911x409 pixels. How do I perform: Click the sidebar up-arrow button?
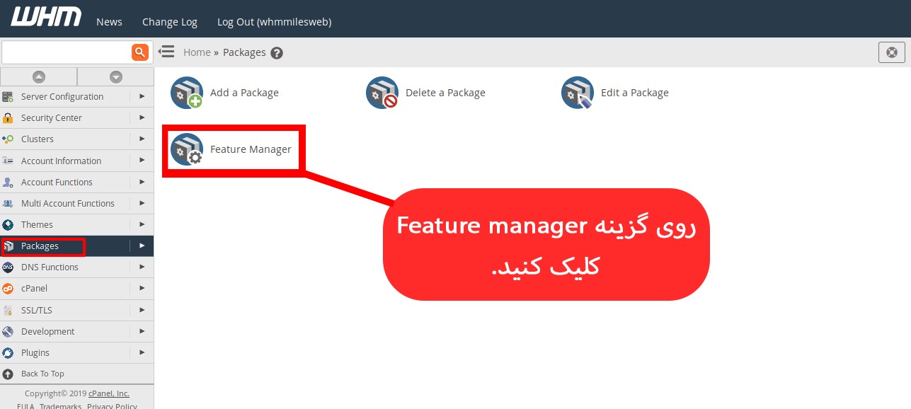click(x=39, y=76)
